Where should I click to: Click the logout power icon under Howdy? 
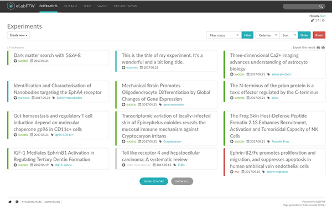[323, 21]
